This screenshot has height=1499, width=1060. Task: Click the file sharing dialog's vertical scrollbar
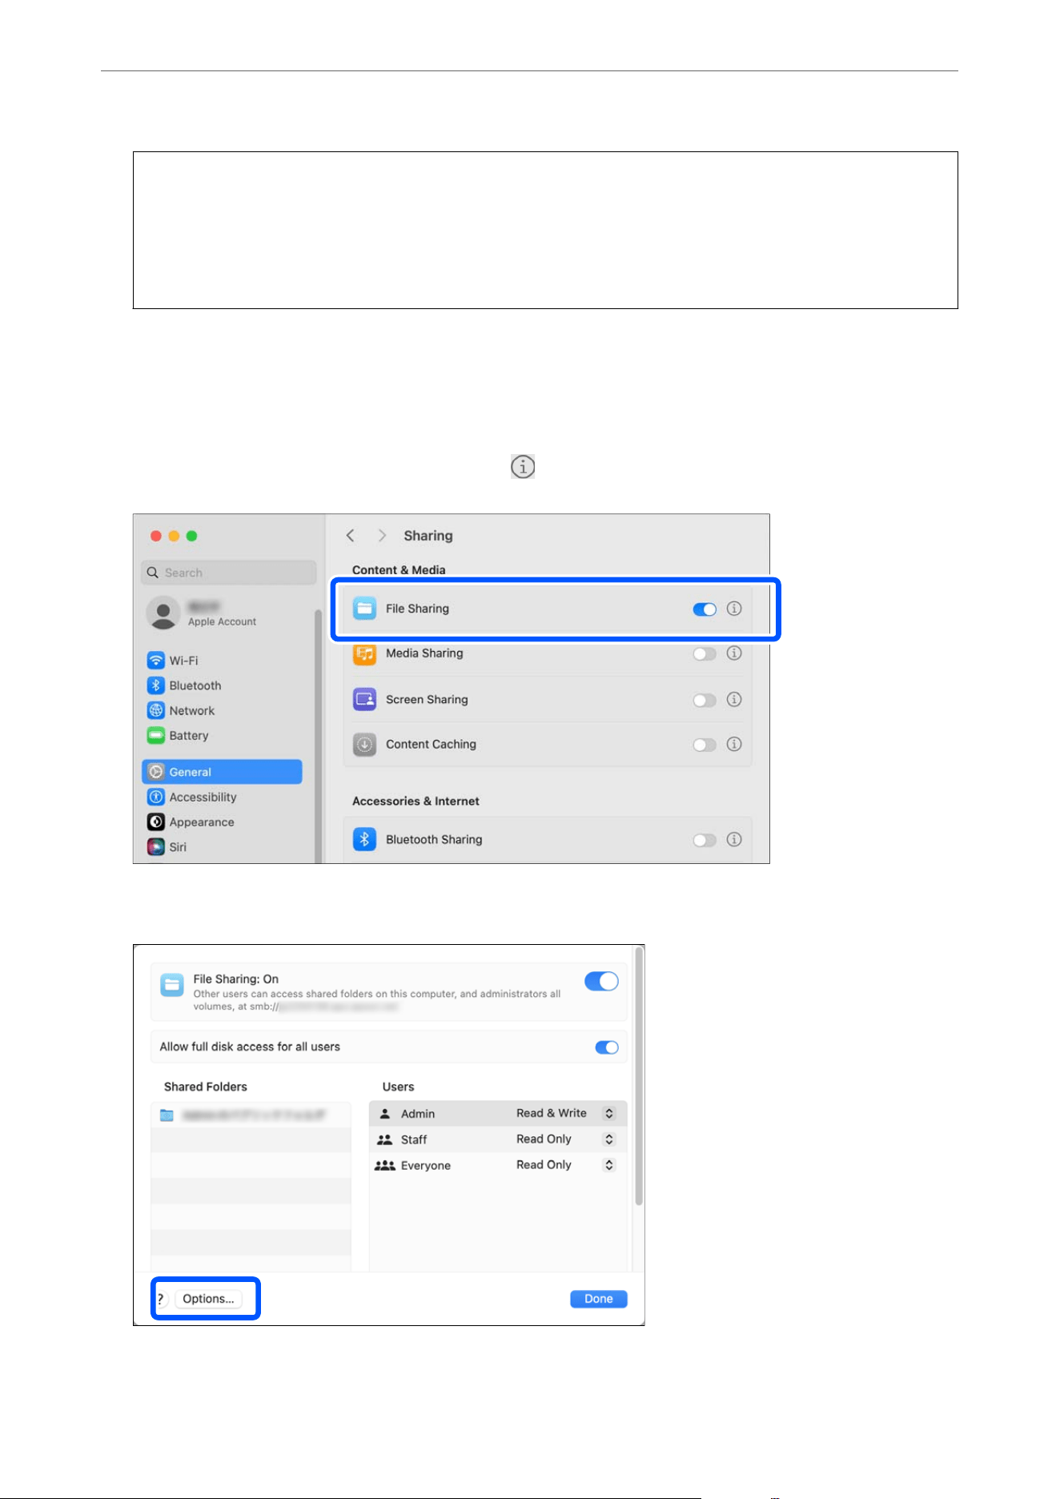pos(639,1077)
